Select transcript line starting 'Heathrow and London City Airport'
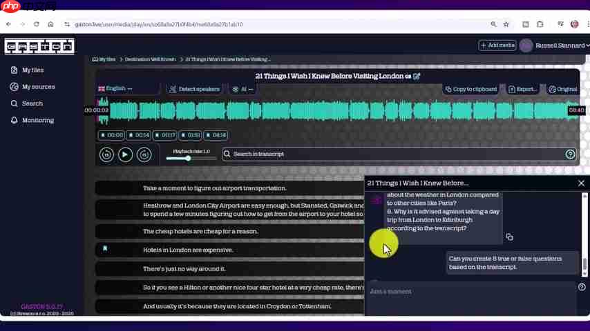The height and width of the screenshot is (331, 590). [x=229, y=210]
